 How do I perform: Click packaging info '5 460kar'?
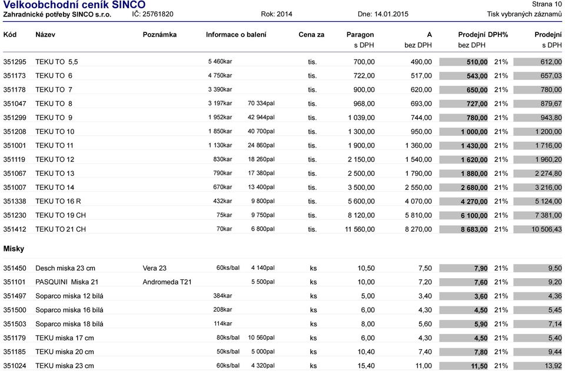[x=220, y=62]
